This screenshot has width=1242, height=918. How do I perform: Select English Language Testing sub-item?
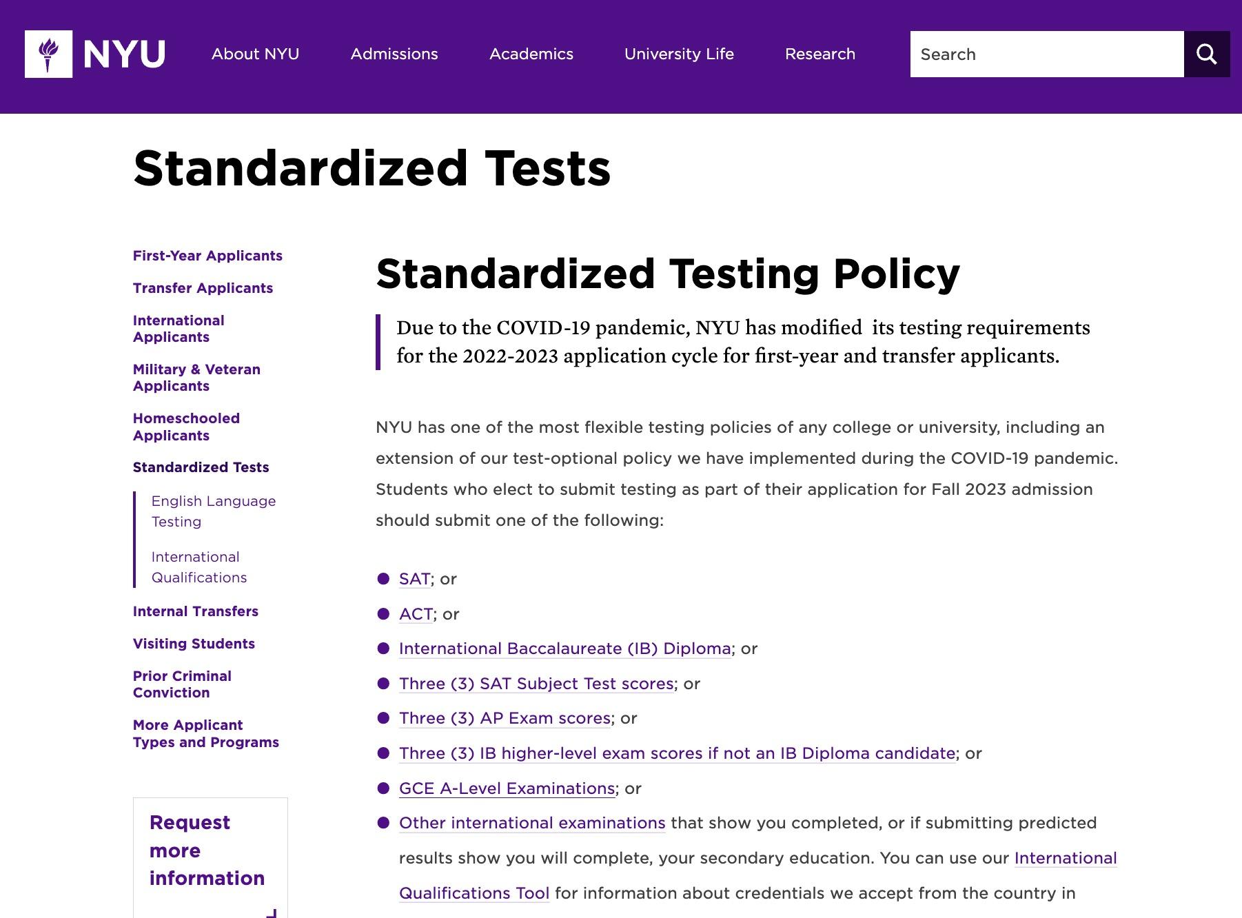214,511
